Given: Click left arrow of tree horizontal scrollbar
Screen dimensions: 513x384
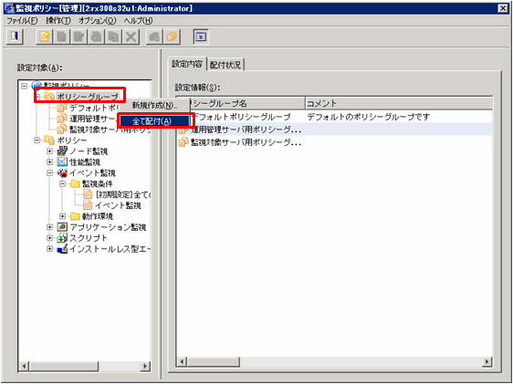Looking at the screenshot, I should [x=25, y=366].
